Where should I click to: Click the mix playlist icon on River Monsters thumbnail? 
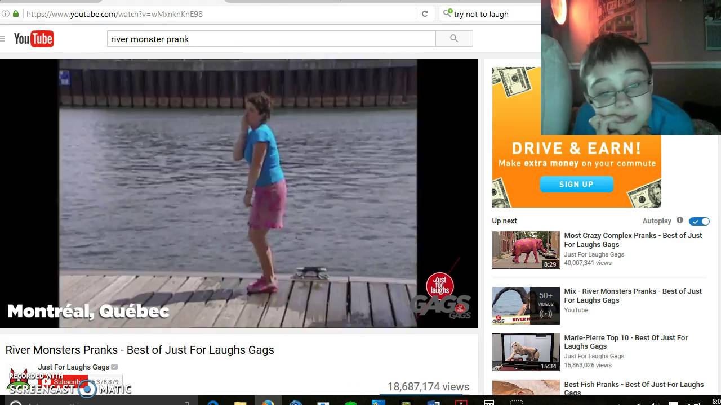tap(546, 314)
